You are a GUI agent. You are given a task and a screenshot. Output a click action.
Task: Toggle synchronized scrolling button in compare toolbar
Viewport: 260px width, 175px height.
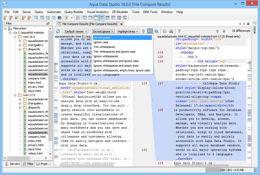coord(150,31)
